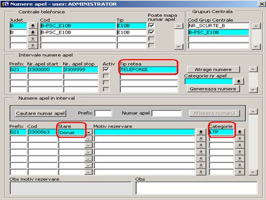Image resolution: width=266 pixels, height=200 pixels.
Task: Select highlighted B-PSC_E10B in Grupuri Centrala
Action: 219,32
